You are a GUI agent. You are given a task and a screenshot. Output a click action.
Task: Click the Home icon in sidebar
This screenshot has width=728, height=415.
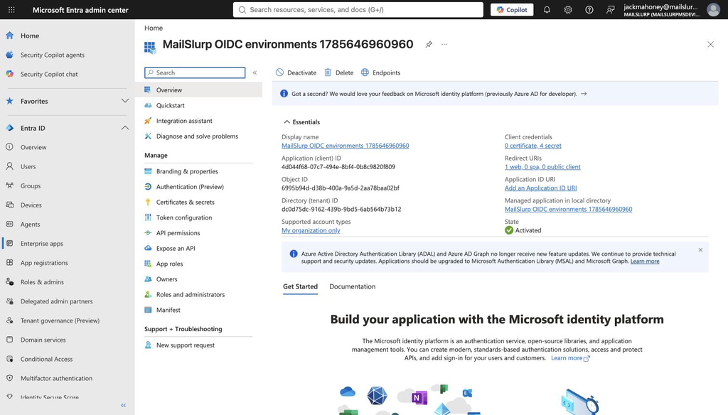[x=10, y=36]
